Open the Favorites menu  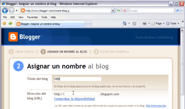(x=32, y=17)
